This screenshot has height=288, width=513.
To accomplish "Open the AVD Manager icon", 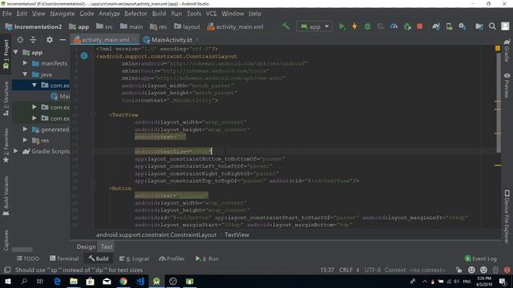I will coord(449,26).
